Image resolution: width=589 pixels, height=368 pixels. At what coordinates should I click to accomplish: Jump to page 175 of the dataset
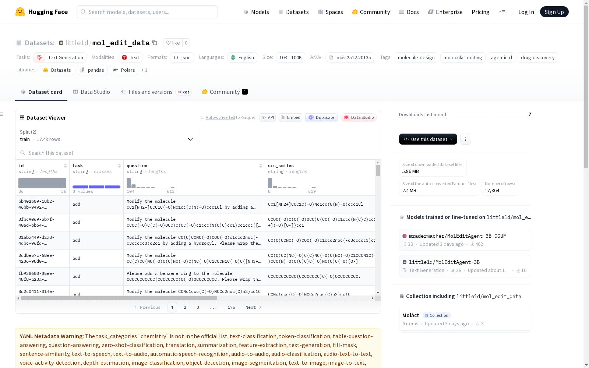click(x=231, y=307)
